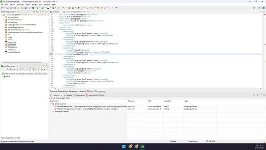Maximize the Package Explorer panel

click(47, 12)
